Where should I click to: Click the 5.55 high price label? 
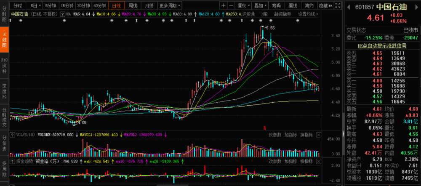[271, 28]
